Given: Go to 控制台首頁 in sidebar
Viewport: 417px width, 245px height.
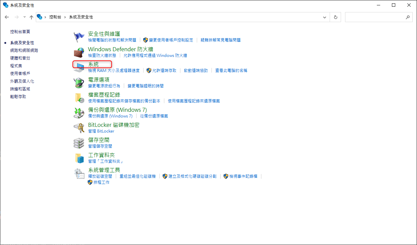Looking at the screenshot, I should [20, 32].
